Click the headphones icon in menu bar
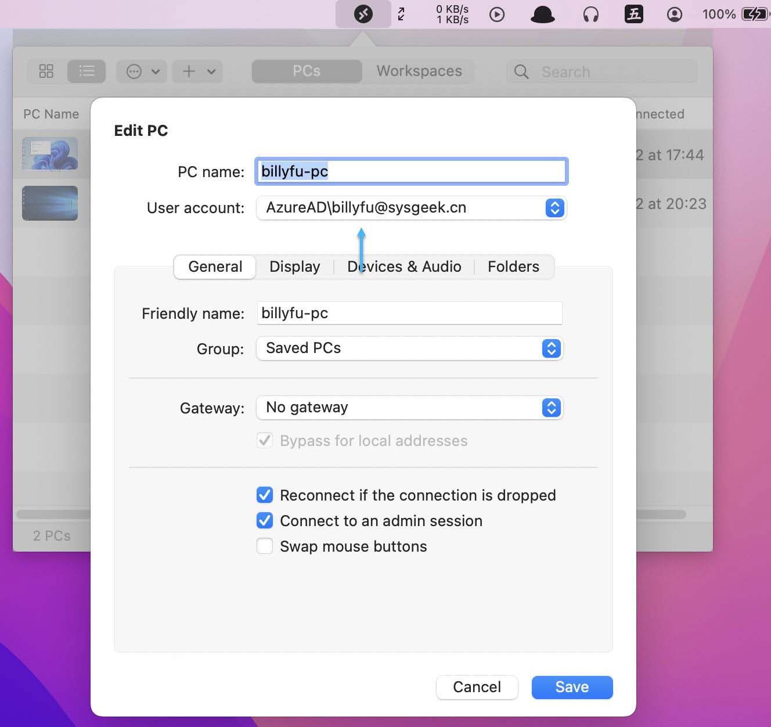Screen dimensions: 771x727 click(590, 14)
